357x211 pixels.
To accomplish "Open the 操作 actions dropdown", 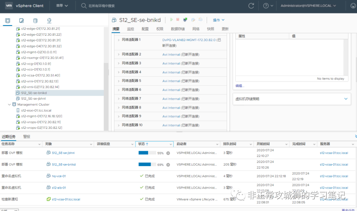I will tap(218, 20).
